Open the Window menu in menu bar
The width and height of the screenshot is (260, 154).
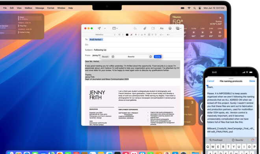(61, 8)
